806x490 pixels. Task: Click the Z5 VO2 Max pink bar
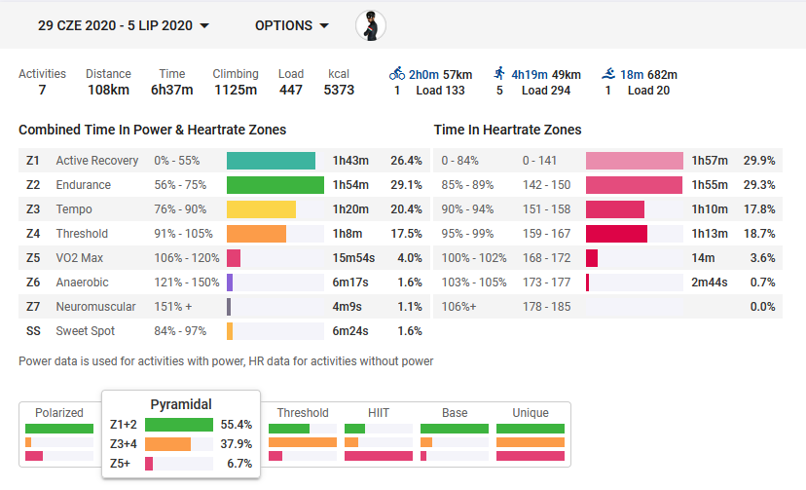point(234,258)
